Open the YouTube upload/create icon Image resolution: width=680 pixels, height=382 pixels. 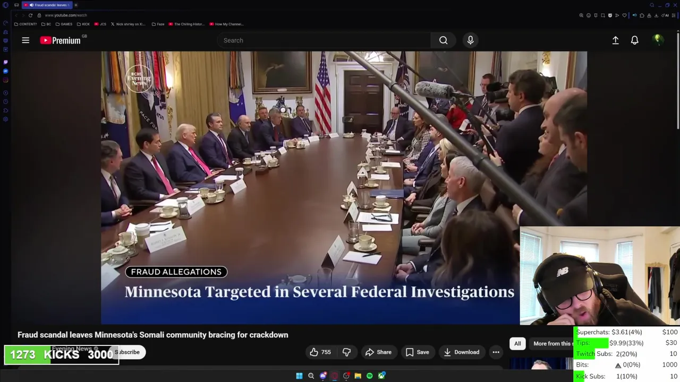tap(615, 40)
